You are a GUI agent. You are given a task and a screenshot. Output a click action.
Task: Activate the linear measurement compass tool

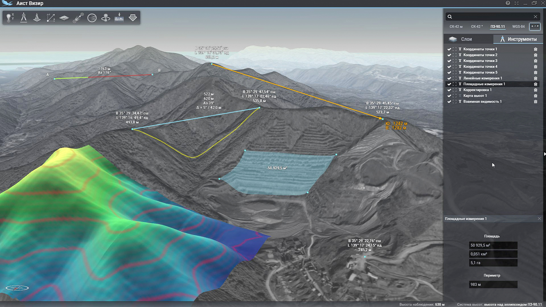(x=24, y=18)
